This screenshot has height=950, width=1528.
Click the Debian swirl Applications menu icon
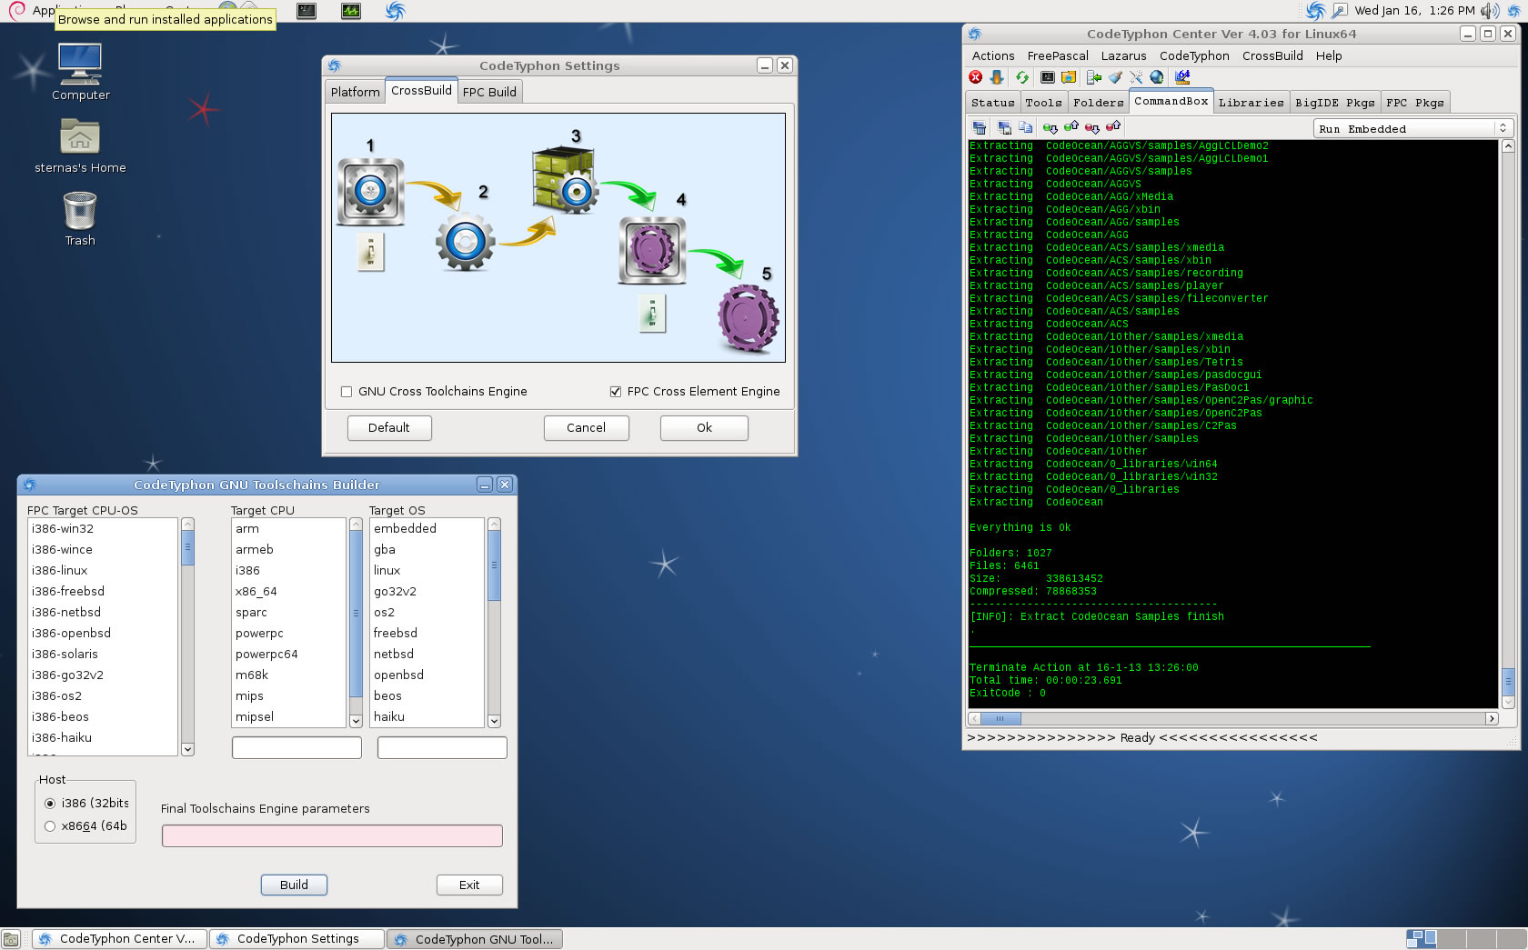16,11
